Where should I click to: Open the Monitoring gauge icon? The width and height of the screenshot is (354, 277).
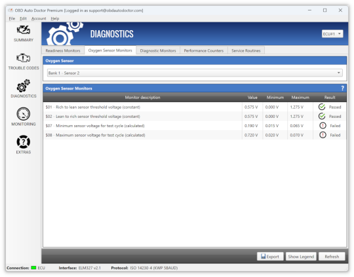click(24, 114)
